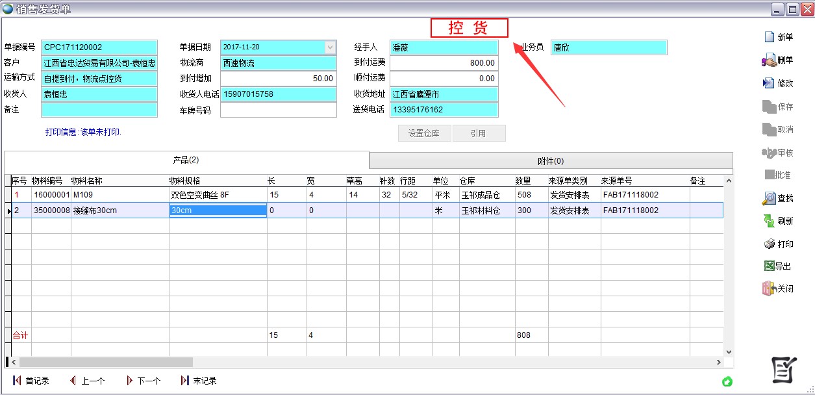Select the row with 物料编号 16000001
815x395 pixels.
coord(51,195)
